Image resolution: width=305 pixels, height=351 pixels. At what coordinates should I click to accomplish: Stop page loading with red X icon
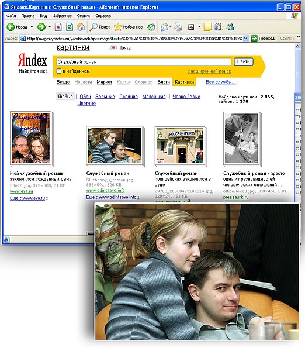click(58, 27)
